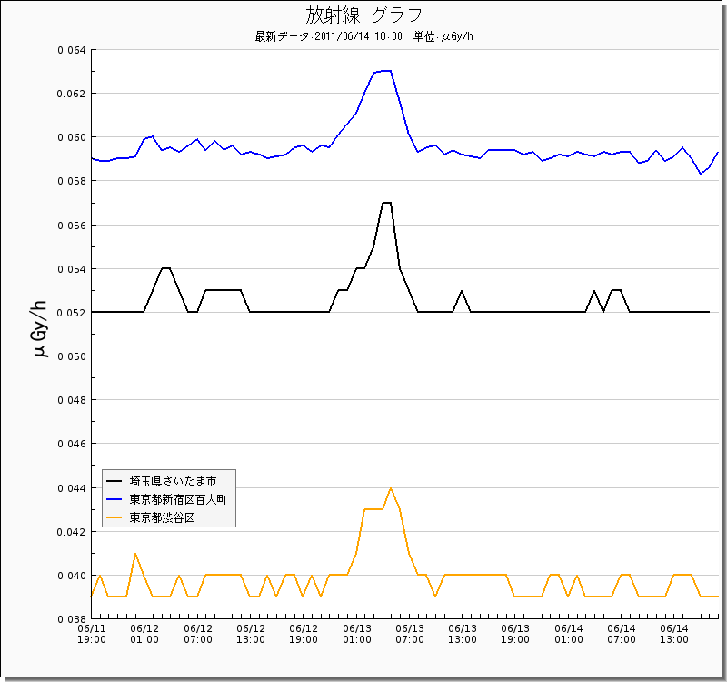Select the 06/14 01:00 x-axis label
This screenshot has height=682, width=727.
point(569,634)
